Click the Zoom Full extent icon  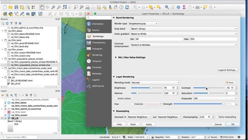65,7
